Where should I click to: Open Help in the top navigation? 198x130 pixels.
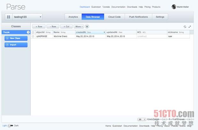pos(141,7)
